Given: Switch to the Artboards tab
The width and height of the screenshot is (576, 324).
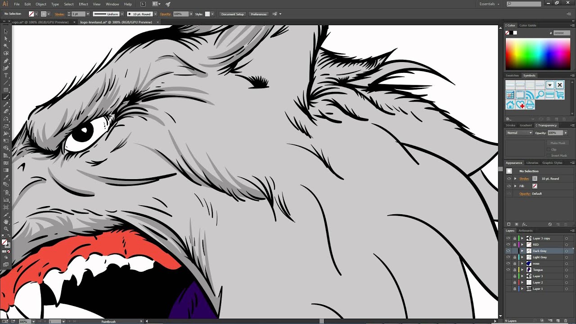Looking at the screenshot, I should pos(526,231).
